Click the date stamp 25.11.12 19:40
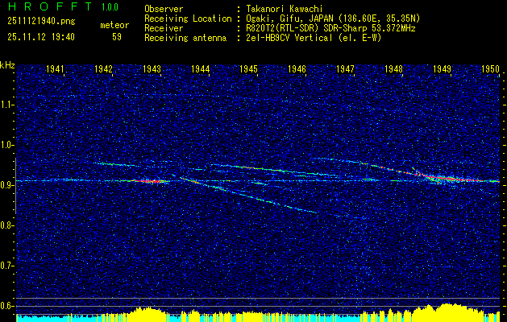This screenshot has width=507, height=322. pos(41,37)
